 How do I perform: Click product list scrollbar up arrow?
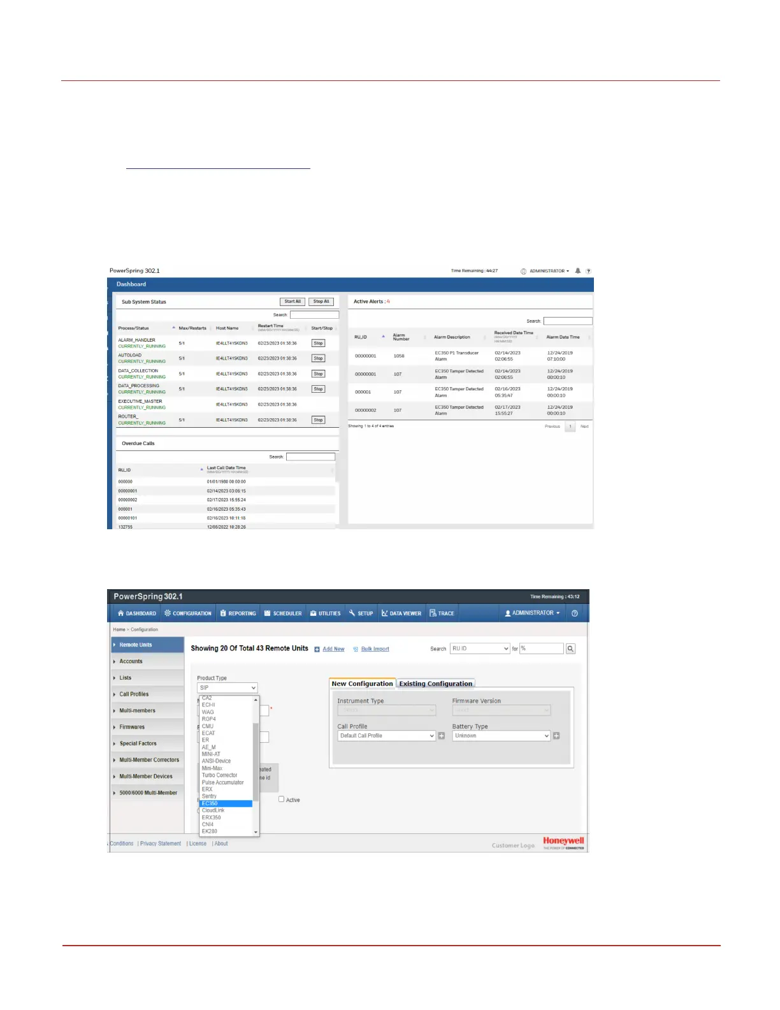tap(256, 699)
